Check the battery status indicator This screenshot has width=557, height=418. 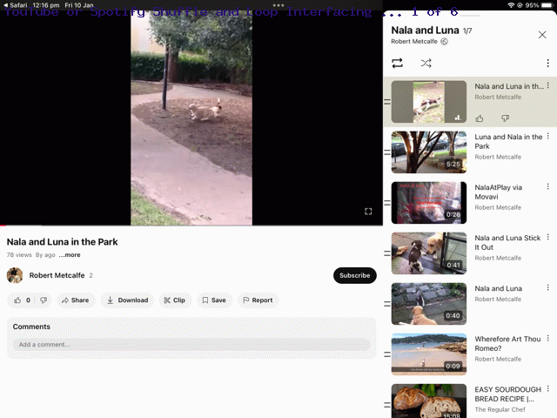(547, 5)
